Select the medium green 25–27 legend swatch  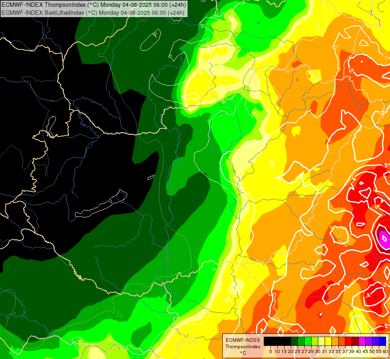tap(301, 341)
